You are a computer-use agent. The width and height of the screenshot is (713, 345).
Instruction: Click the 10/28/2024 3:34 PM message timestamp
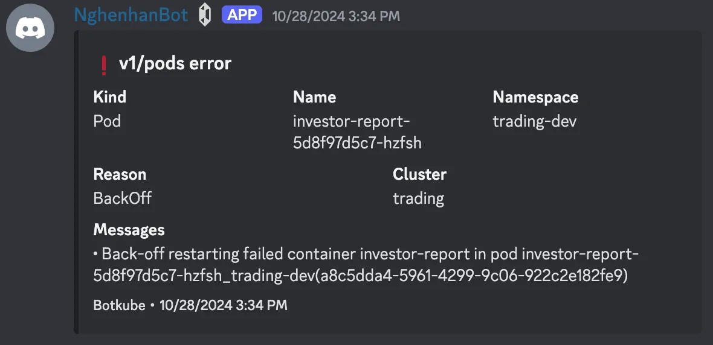336,16
